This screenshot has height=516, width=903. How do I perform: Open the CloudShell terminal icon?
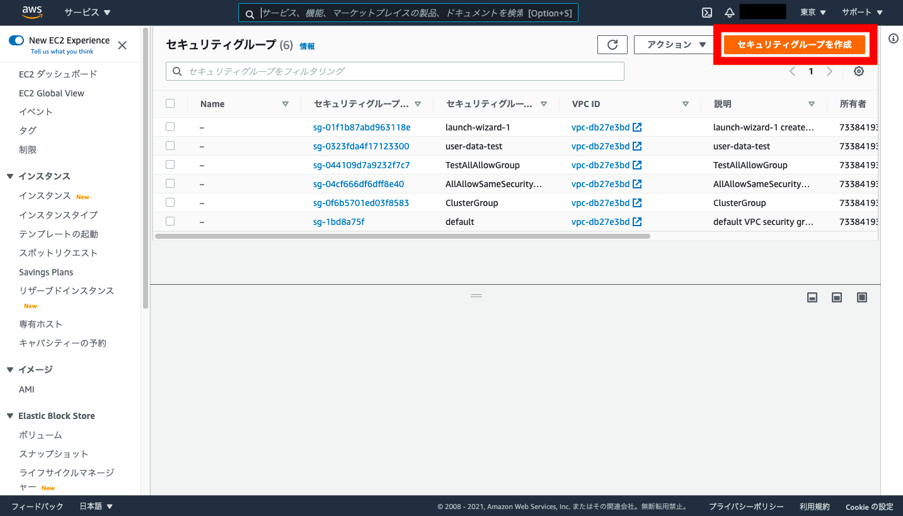pos(707,13)
